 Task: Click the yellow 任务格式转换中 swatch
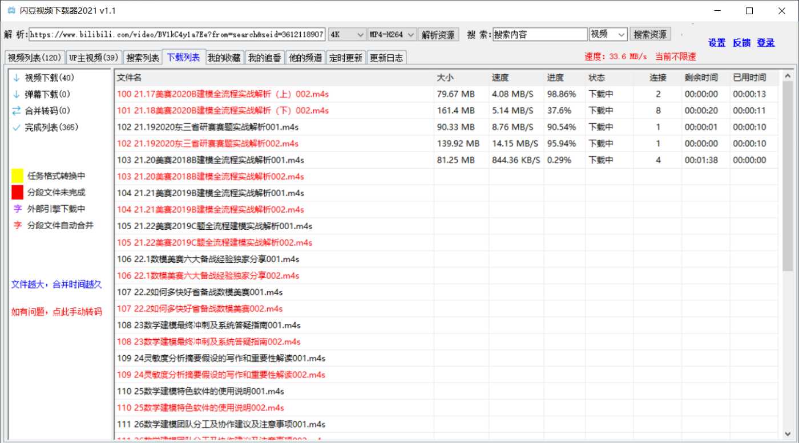coord(18,176)
